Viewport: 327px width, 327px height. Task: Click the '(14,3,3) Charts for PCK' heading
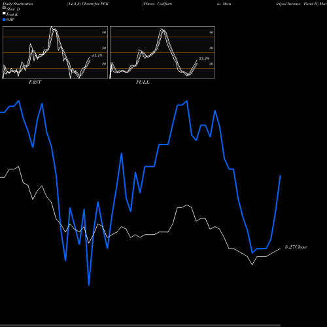pos(88,4)
